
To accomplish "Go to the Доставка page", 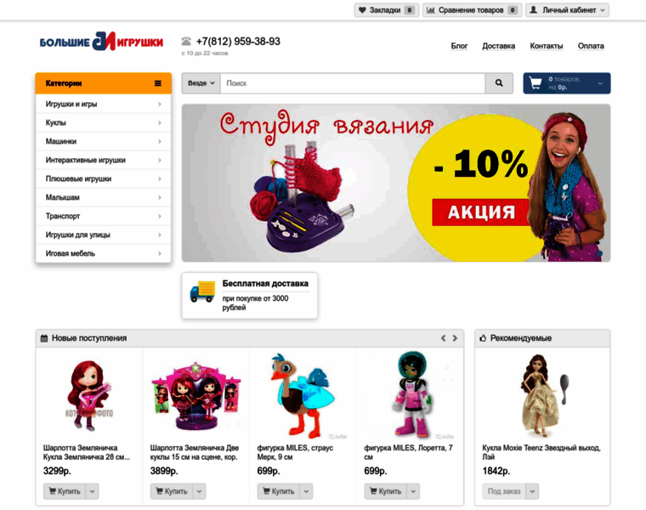I will pyautogui.click(x=498, y=46).
